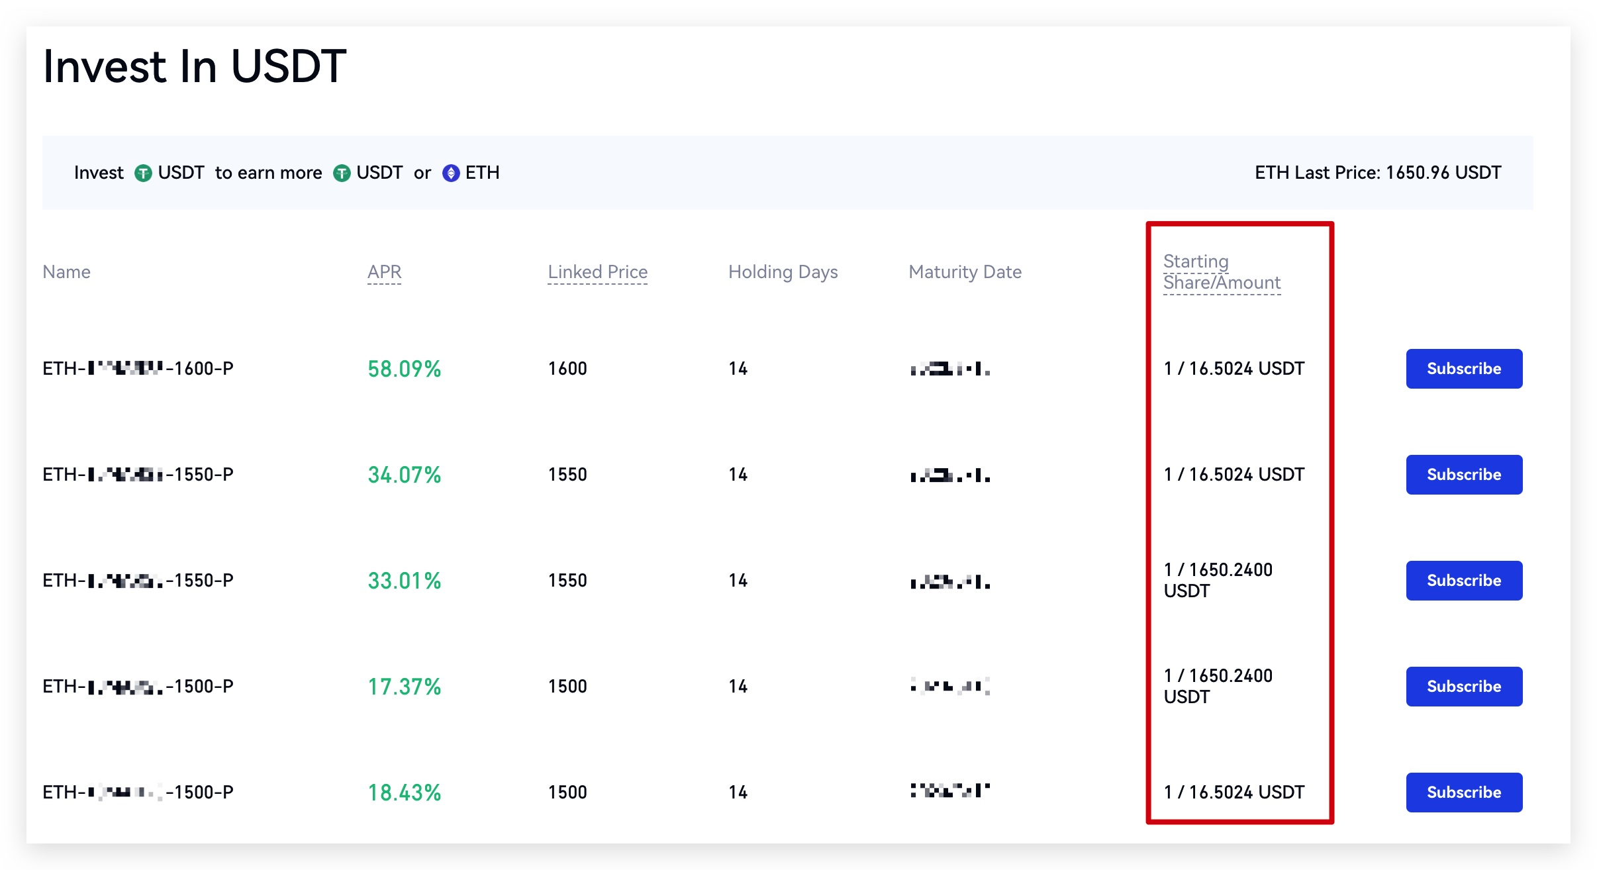This screenshot has width=1597, height=870.
Task: Click the APR column header
Action: tap(385, 272)
